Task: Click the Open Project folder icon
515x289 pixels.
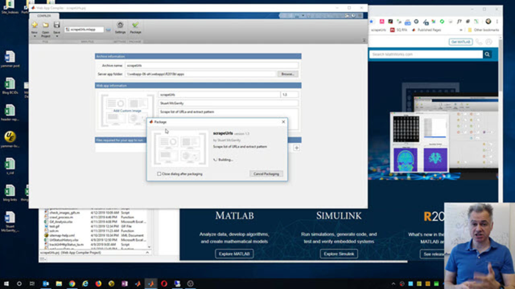Action: click(x=45, y=25)
